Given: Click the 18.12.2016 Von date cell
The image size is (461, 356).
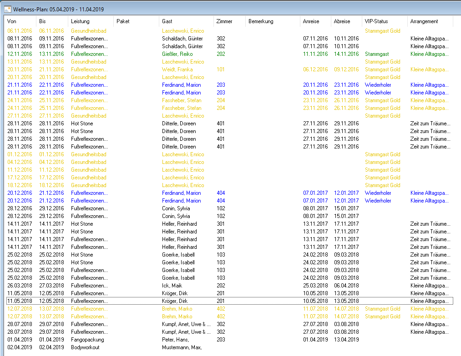Looking at the screenshot, I should [x=20, y=185].
